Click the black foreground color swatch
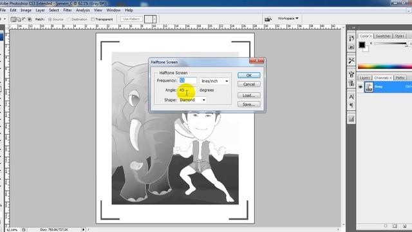Screen dimensions: 412x232 [x=362, y=44]
